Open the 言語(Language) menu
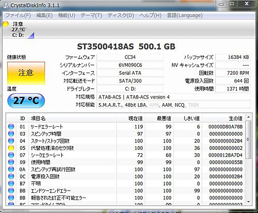 tap(185, 15)
